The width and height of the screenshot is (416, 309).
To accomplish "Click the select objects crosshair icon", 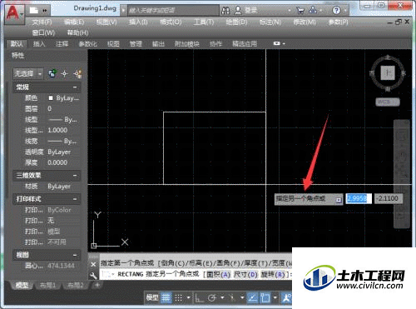I will click(64, 73).
